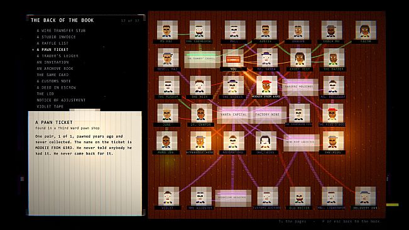Image resolution: width=409 pixels, height=230 pixels.
Task: Select The Broker portrait with hat
Action: pos(233,86)
